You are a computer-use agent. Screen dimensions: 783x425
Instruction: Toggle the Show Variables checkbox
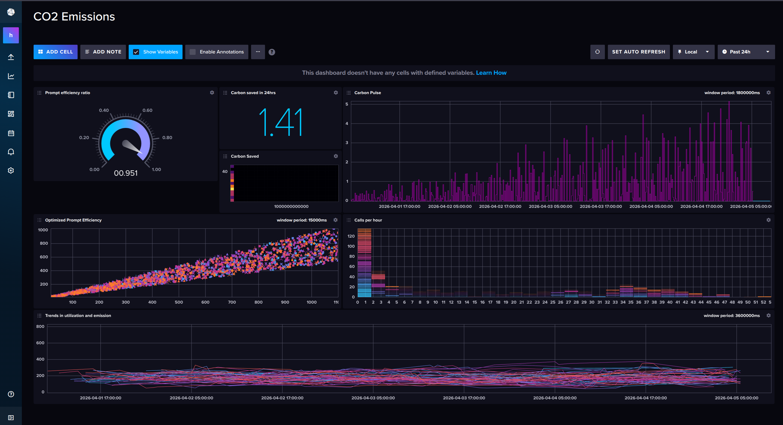[x=136, y=52]
